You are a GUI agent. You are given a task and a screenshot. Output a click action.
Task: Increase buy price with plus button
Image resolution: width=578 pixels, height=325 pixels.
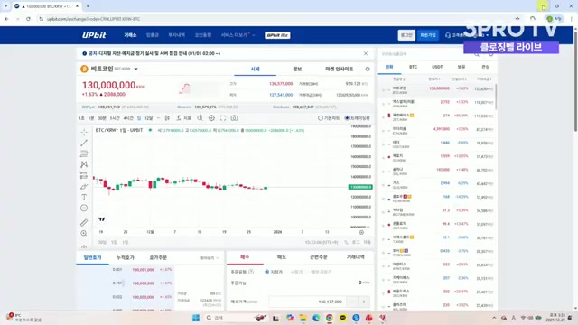364,302
